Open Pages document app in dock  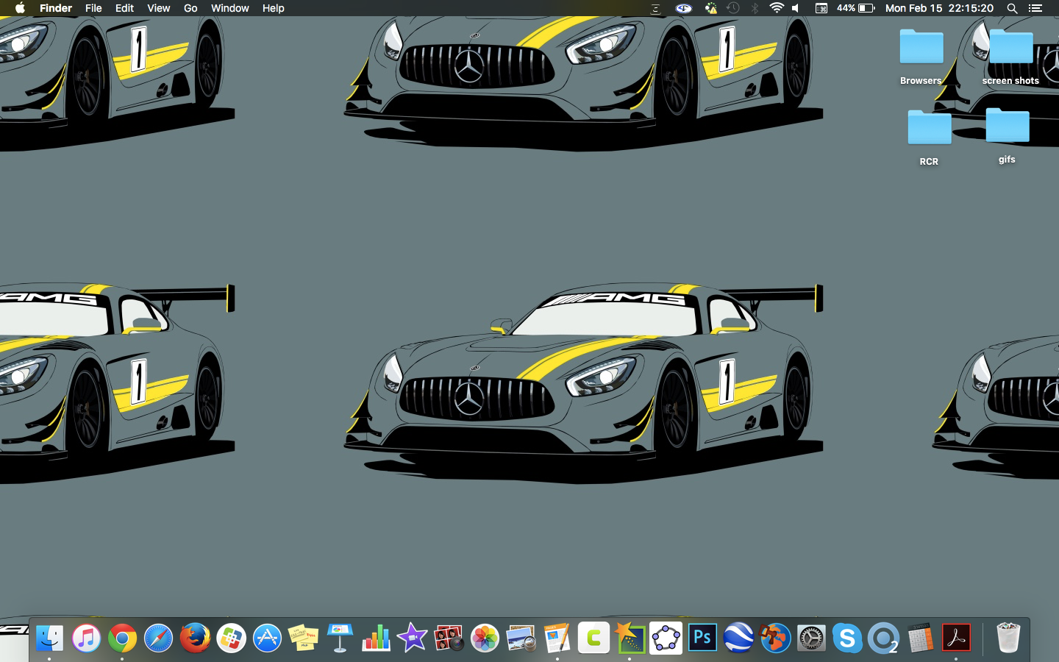click(557, 638)
